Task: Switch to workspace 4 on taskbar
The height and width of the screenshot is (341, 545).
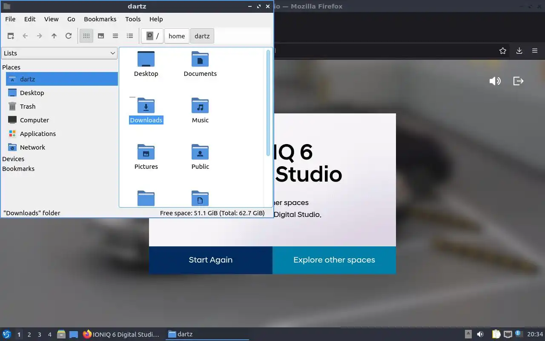Action: coord(49,335)
